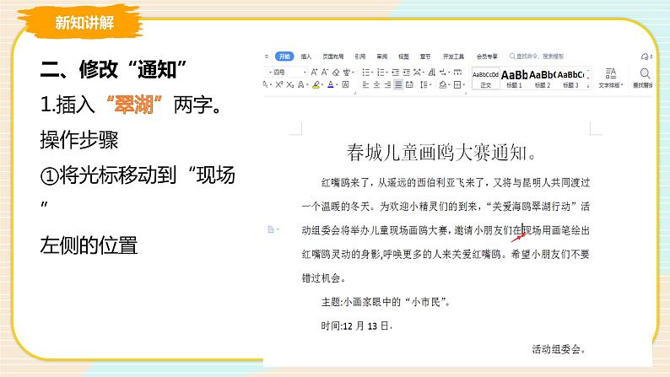Open the 引用 ribbon tab

pyautogui.click(x=359, y=57)
